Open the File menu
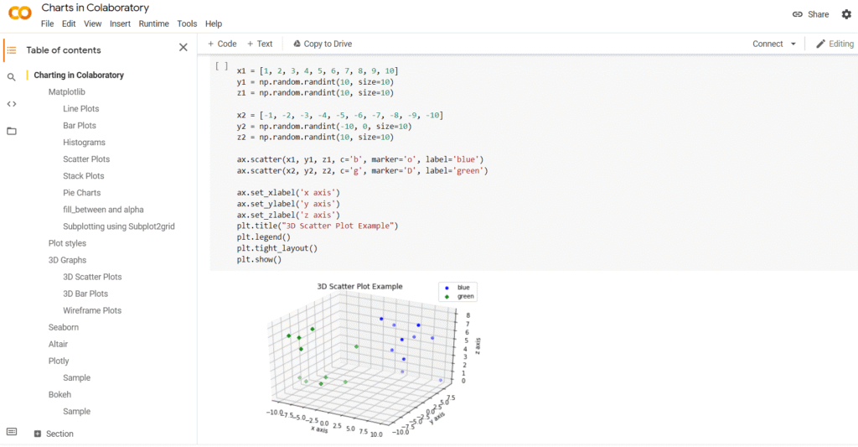This screenshot has width=858, height=447. click(x=47, y=23)
